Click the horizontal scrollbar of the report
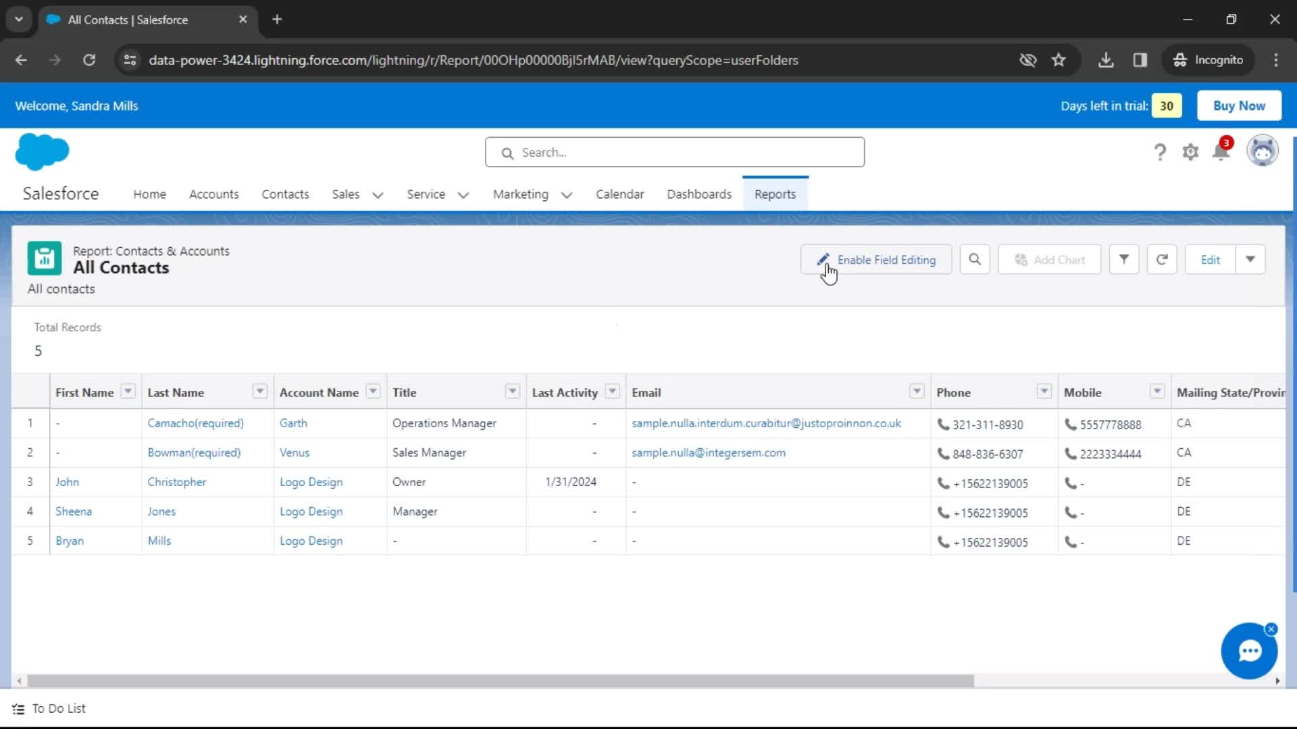Viewport: 1297px width, 729px height. click(x=500, y=681)
